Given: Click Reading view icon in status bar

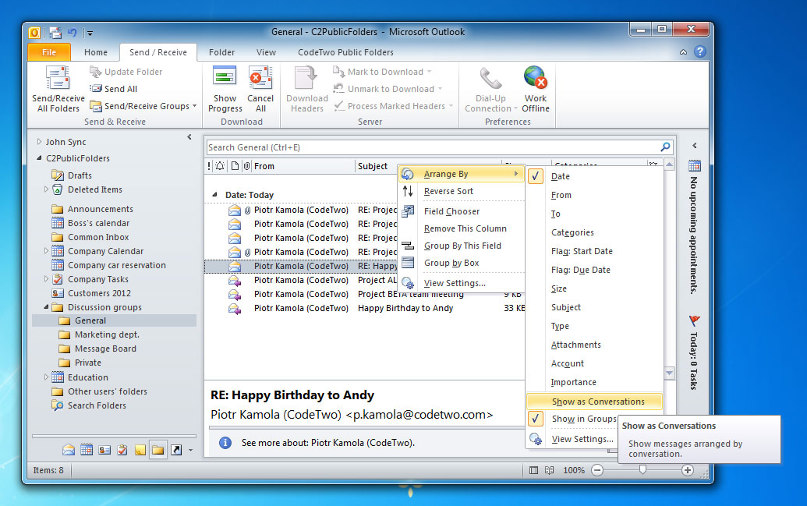Looking at the screenshot, I should tap(549, 470).
